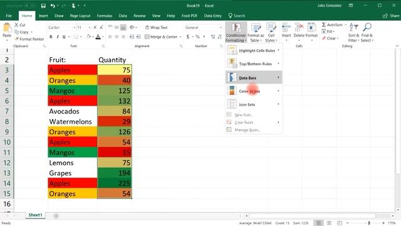Open Find & Select magnifier
The height and width of the screenshot is (226, 401).
click(x=367, y=33)
